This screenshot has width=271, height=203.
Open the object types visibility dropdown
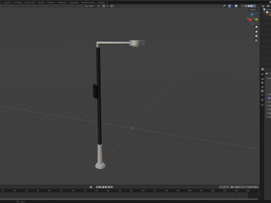(225, 6)
